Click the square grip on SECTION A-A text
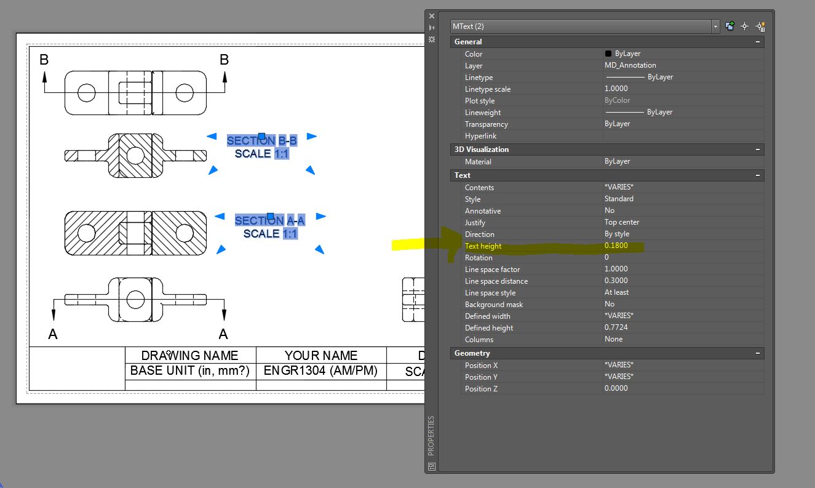 (x=270, y=216)
